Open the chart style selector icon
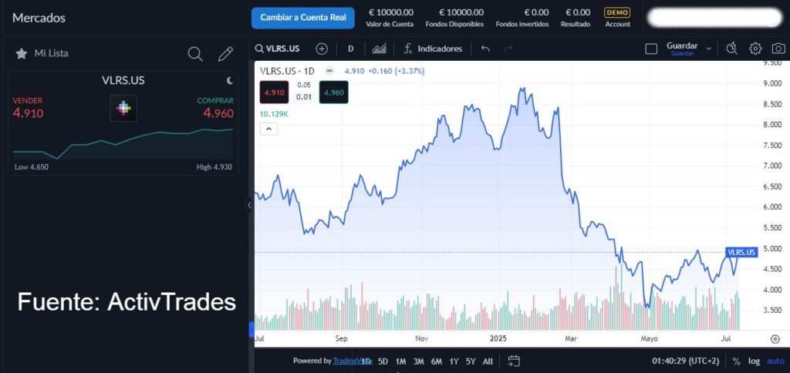This screenshot has height=373, width=790. pos(379,49)
